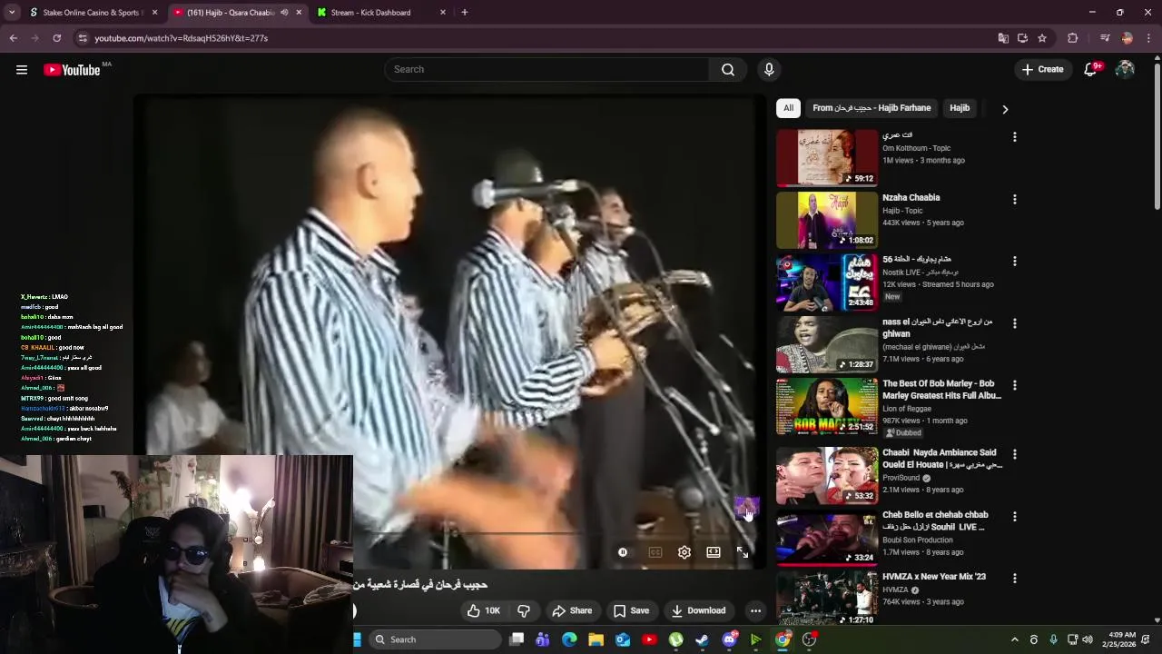Go back to previous page

tap(13, 38)
